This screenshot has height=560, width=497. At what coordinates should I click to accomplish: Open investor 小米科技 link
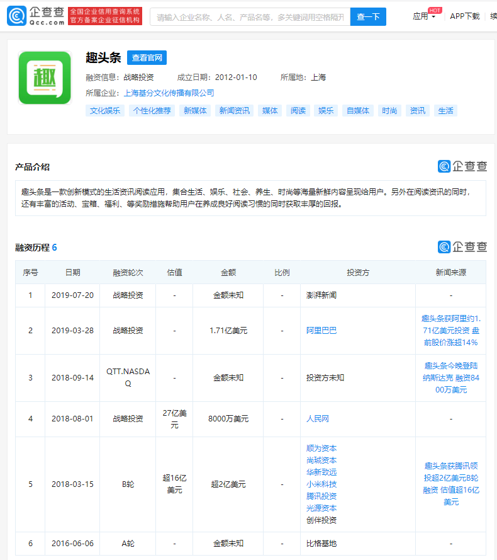tap(321, 484)
